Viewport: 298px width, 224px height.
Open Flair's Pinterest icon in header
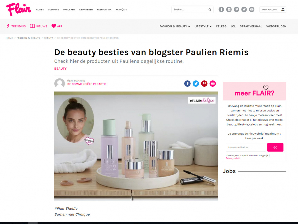pos(236,9)
